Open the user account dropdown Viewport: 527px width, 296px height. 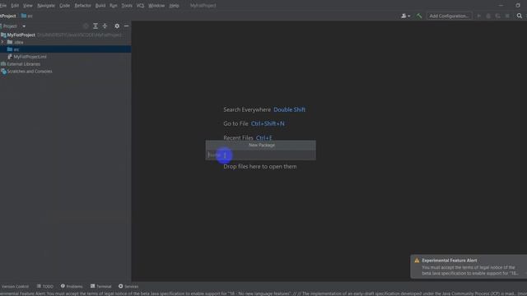(x=406, y=16)
